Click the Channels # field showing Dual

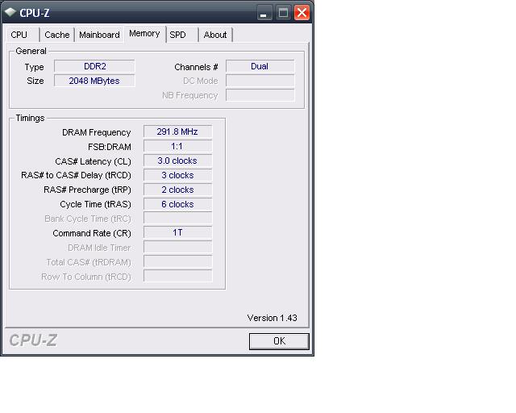click(x=260, y=66)
